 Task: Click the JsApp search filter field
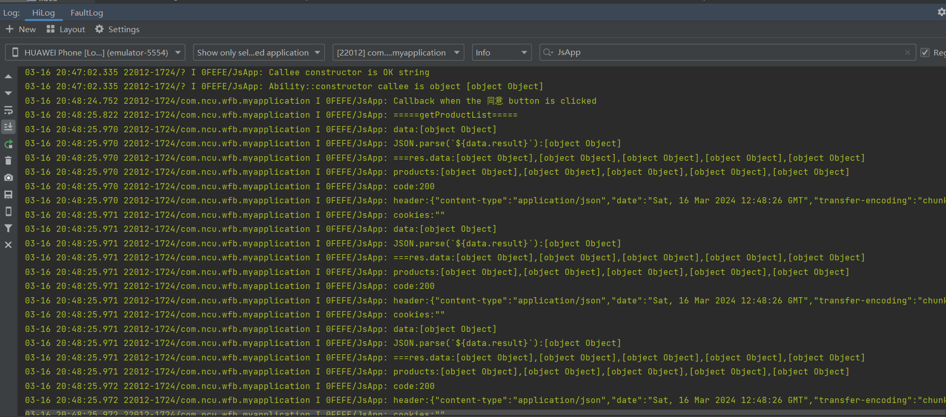click(726, 52)
